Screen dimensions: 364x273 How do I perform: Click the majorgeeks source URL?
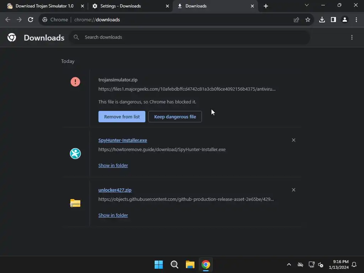click(x=187, y=89)
